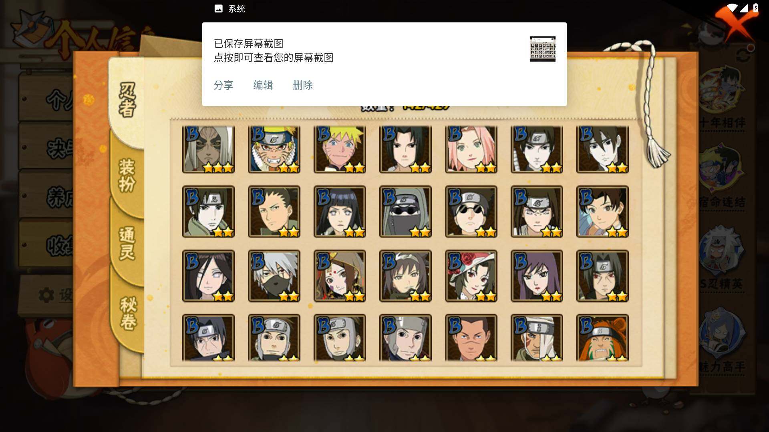The height and width of the screenshot is (432, 769).
Task: Tap 分享 in the screenshot notification
Action: click(x=223, y=85)
